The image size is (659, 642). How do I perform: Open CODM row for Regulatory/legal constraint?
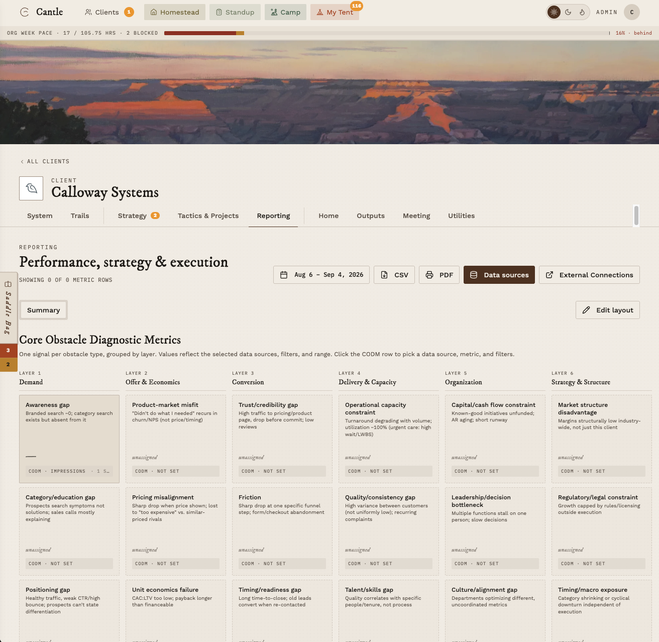tap(602, 564)
